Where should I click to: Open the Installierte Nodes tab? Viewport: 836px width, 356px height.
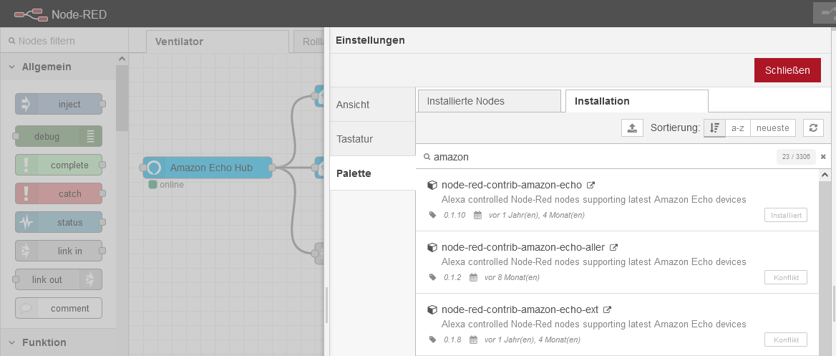tap(490, 101)
